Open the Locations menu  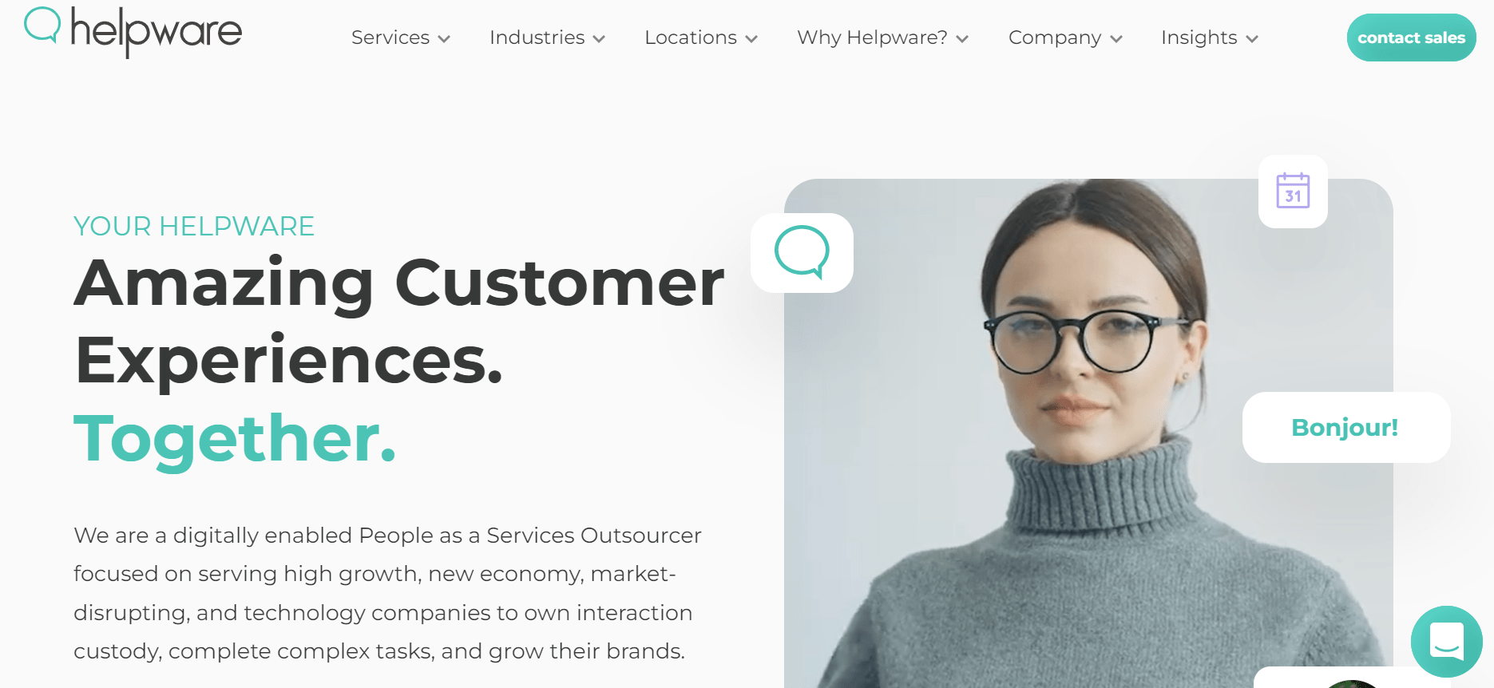[x=701, y=38]
